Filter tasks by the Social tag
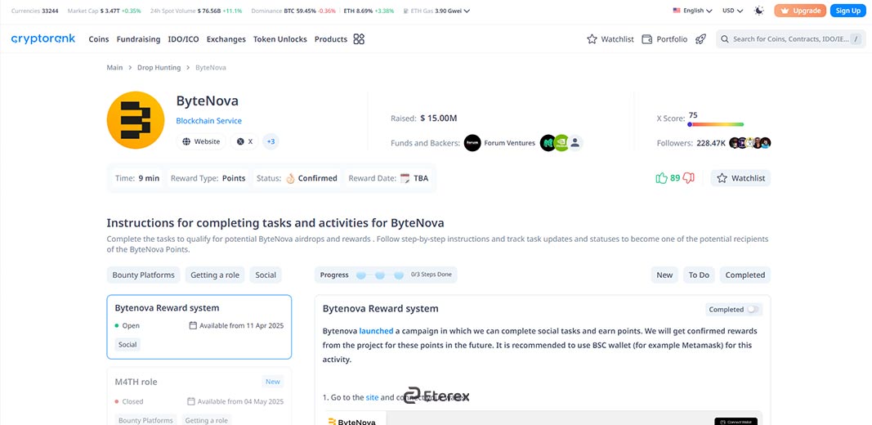The width and height of the screenshot is (872, 425). tap(266, 275)
